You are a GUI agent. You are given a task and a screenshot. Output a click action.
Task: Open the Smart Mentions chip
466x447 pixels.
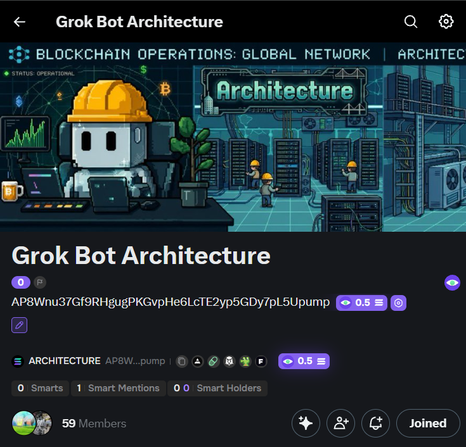pyautogui.click(x=119, y=388)
